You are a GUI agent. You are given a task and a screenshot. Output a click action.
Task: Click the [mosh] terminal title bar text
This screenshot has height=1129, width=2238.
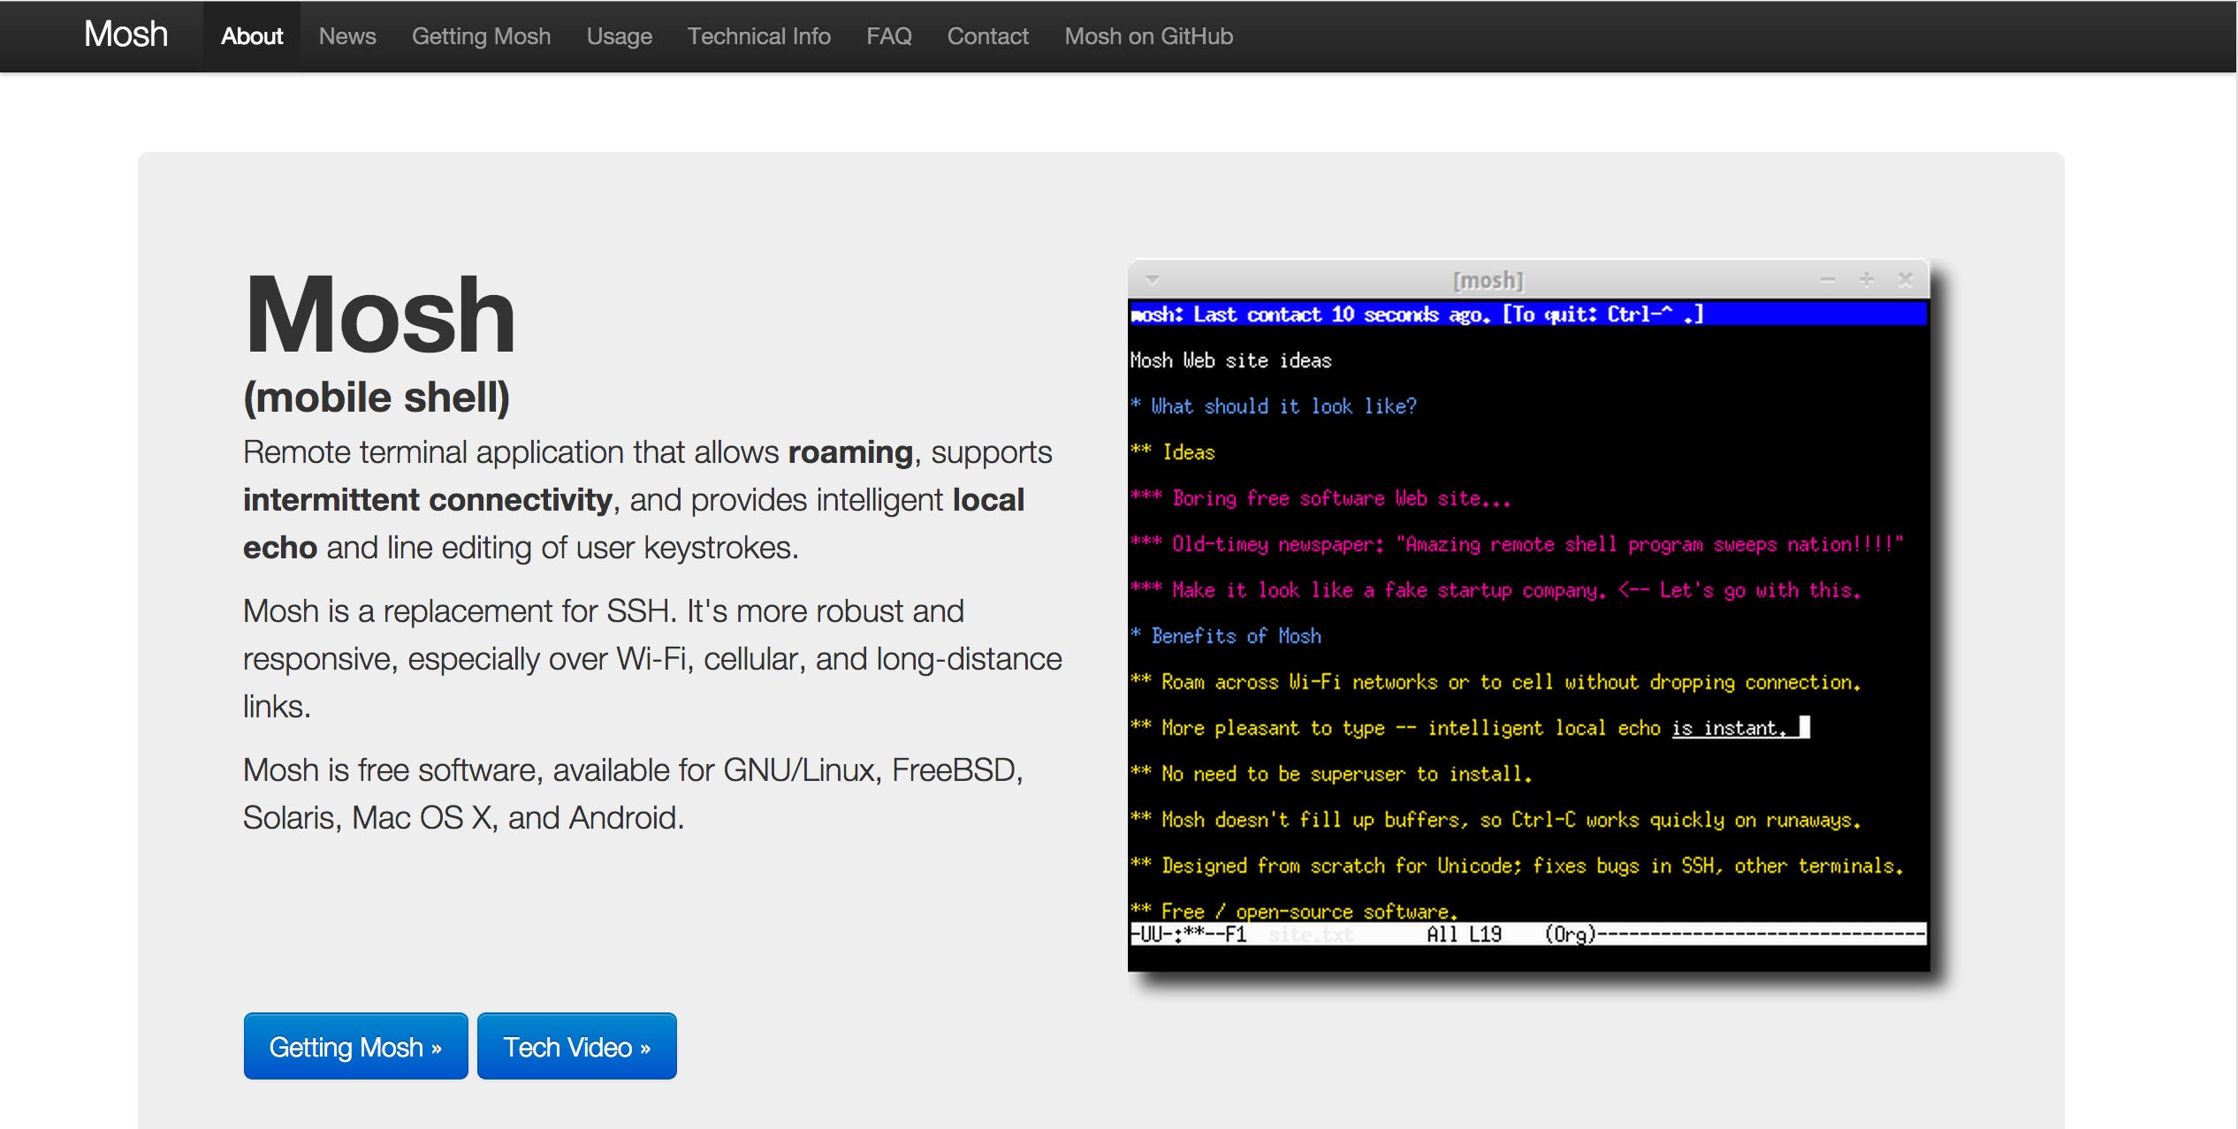click(x=1488, y=281)
